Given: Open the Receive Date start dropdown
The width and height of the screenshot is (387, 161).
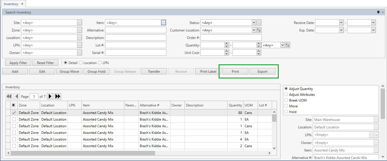Looking at the screenshot, I should click(x=341, y=23).
